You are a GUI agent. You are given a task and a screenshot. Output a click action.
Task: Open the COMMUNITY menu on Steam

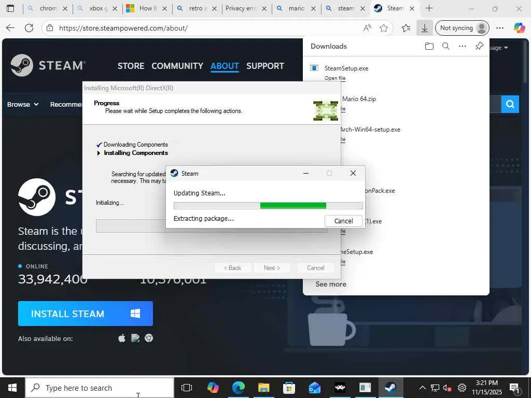tap(177, 66)
